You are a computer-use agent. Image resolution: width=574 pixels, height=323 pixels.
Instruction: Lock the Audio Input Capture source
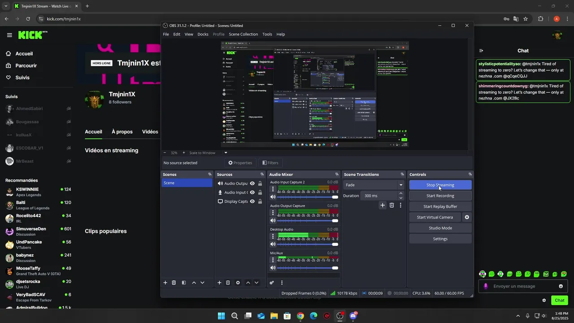(x=260, y=192)
